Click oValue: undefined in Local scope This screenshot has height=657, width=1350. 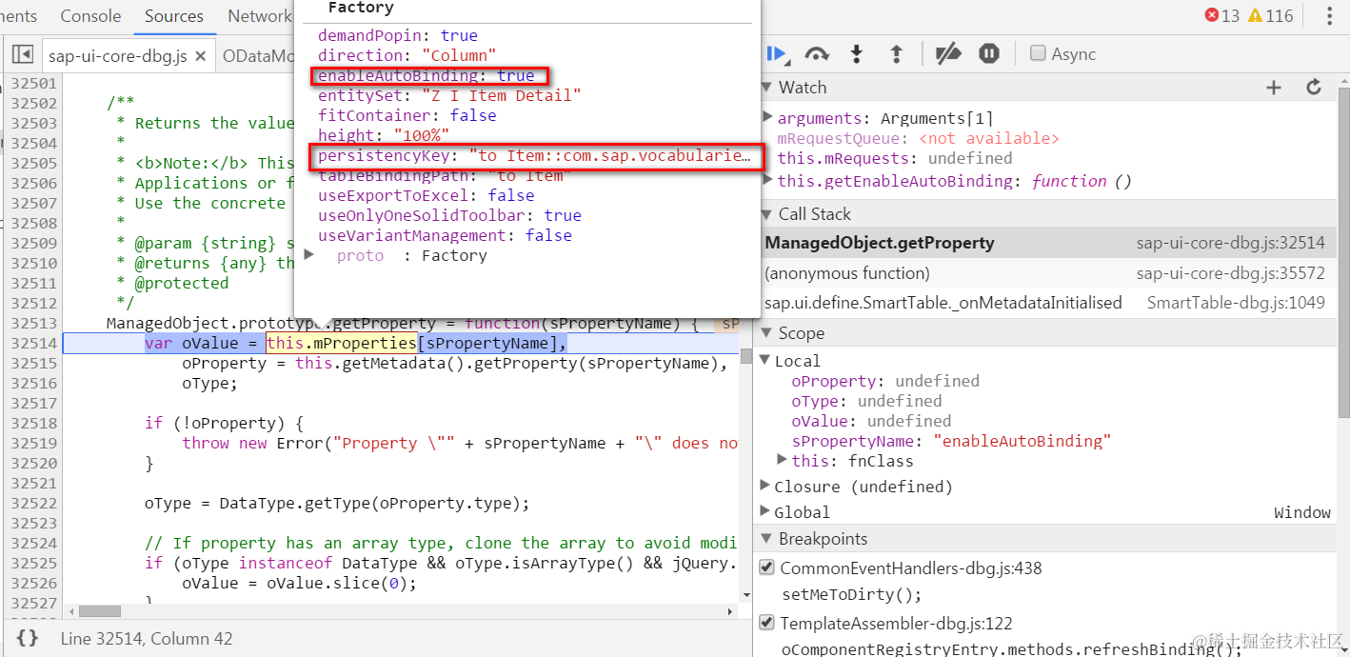871,421
